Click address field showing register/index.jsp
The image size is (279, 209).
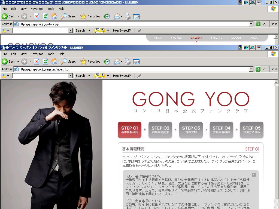tap(131, 69)
